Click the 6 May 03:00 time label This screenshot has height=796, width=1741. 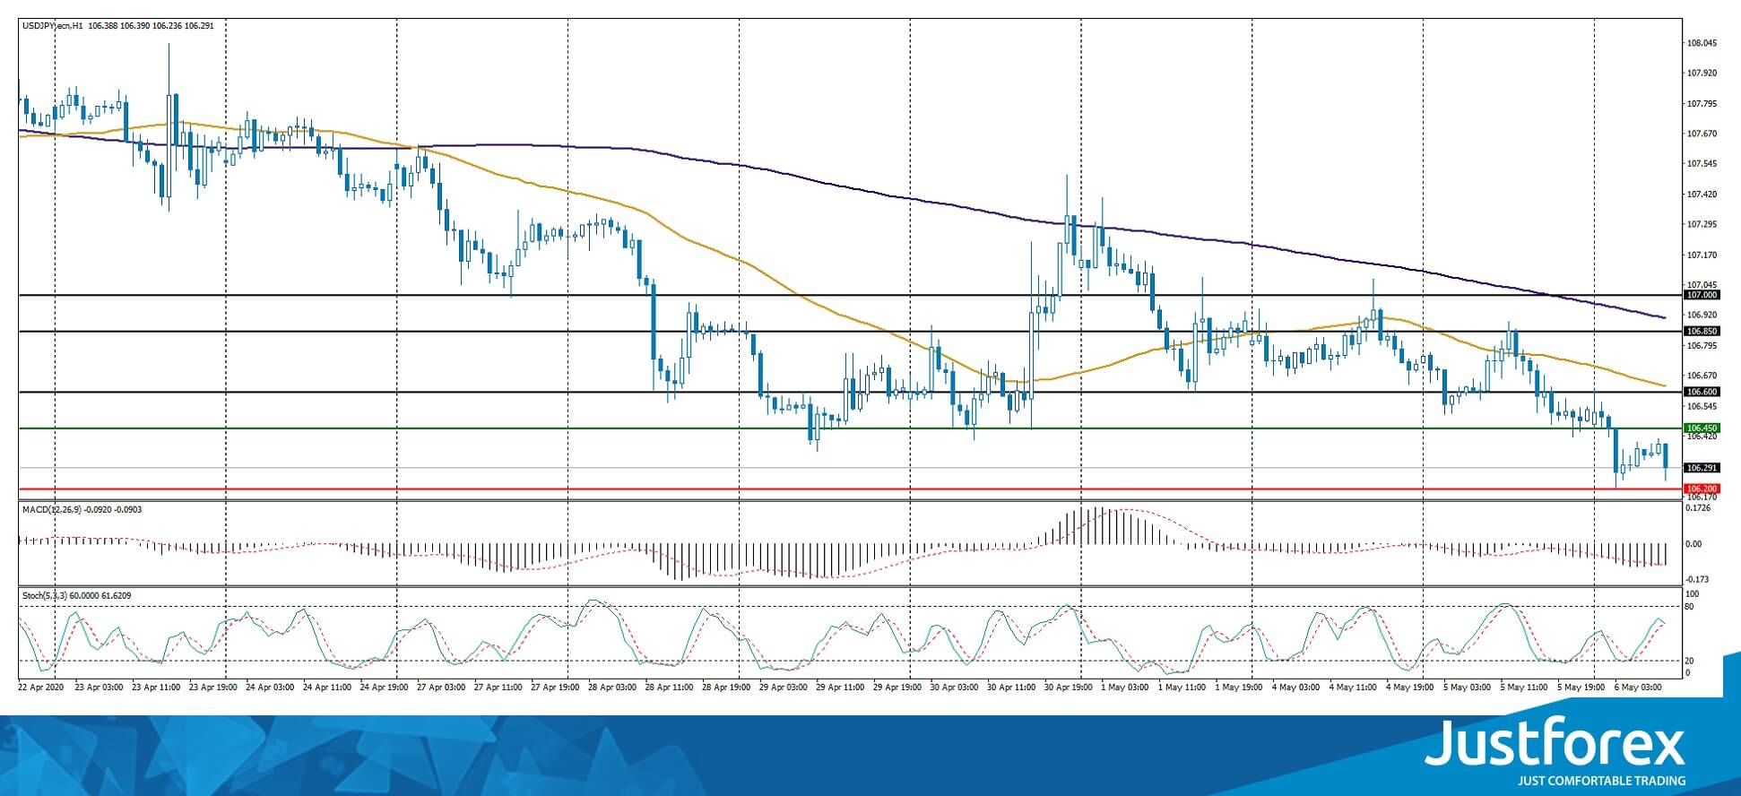[1639, 688]
